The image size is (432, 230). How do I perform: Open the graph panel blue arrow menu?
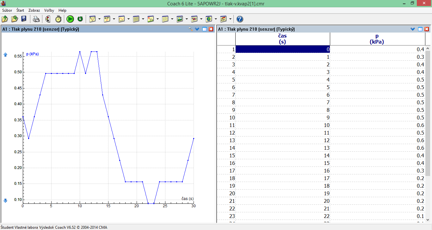click(x=197, y=29)
